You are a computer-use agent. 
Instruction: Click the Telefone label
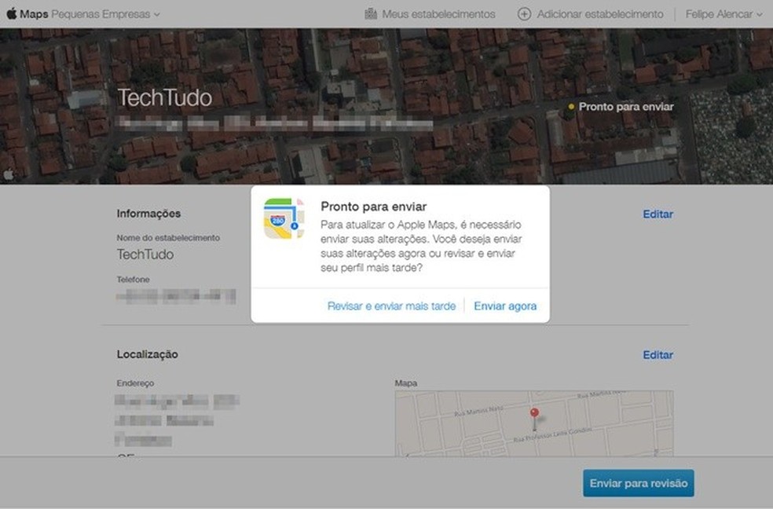pos(133,280)
